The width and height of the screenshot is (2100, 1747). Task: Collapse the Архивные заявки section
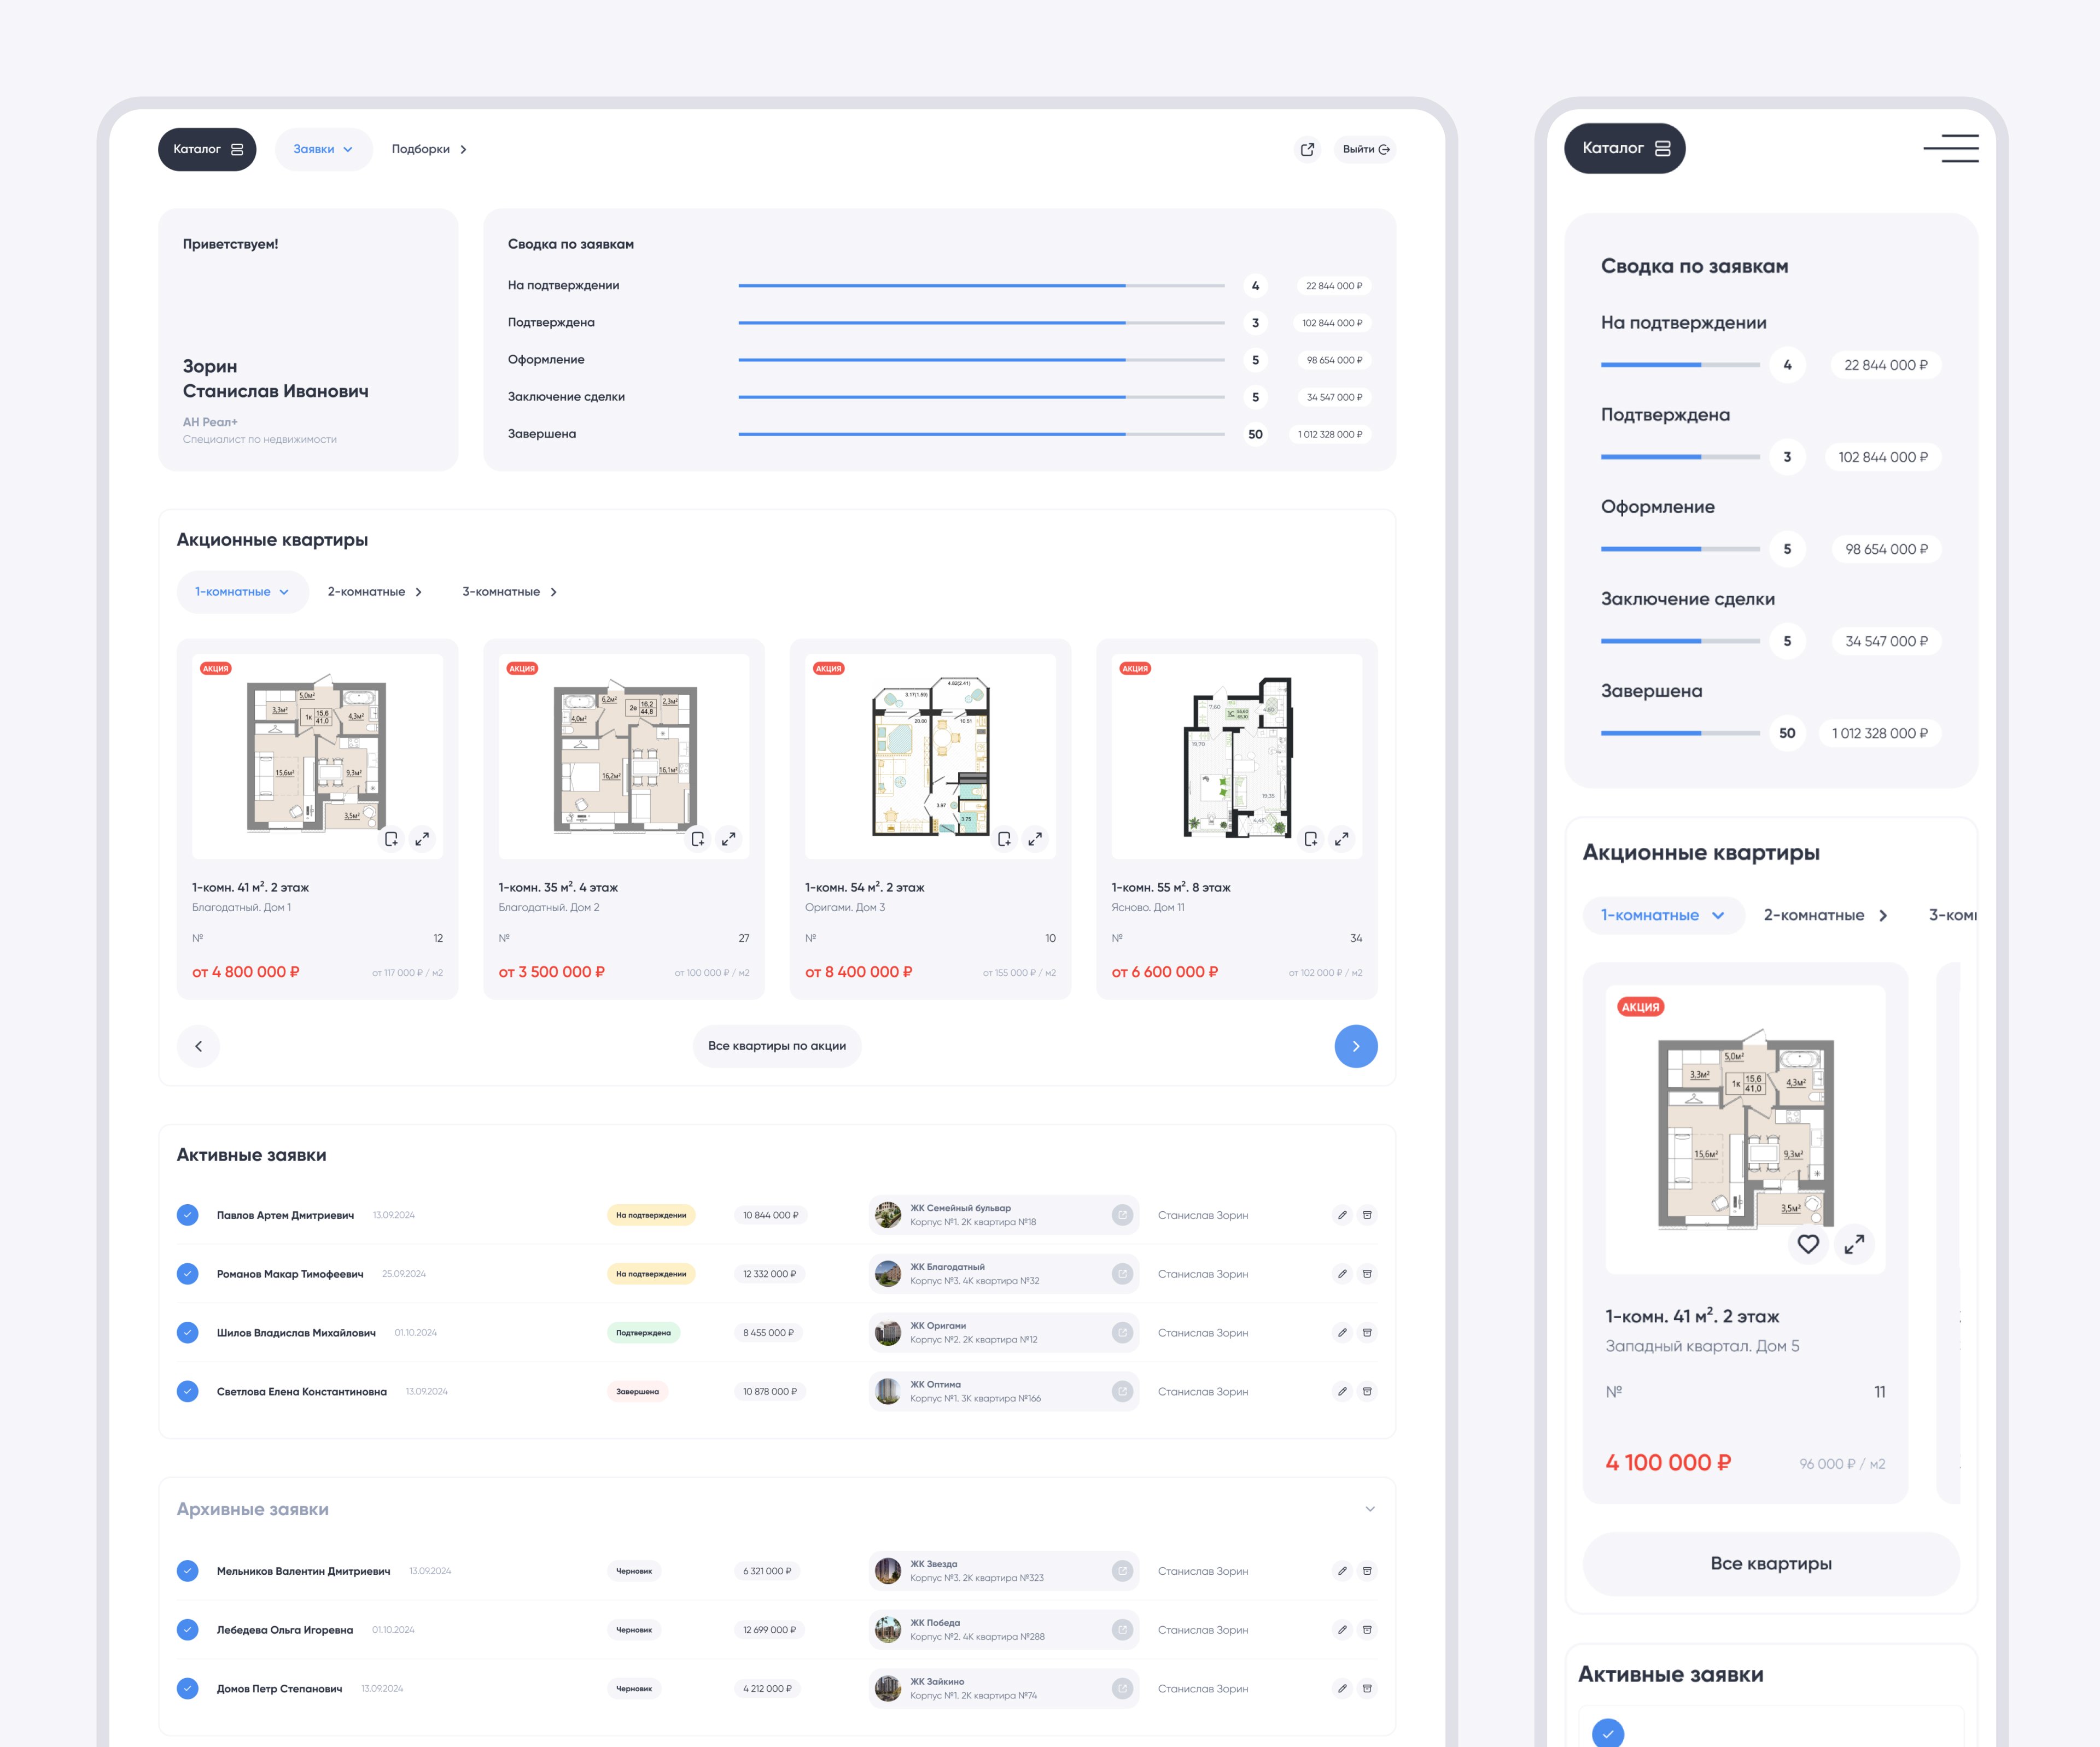(1369, 1508)
